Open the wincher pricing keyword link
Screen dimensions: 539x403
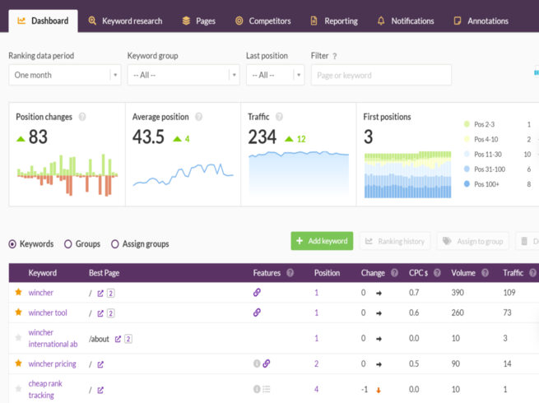coord(52,364)
